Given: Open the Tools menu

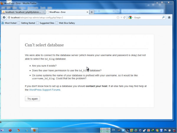Looking at the screenshot, I should click(43, 8).
